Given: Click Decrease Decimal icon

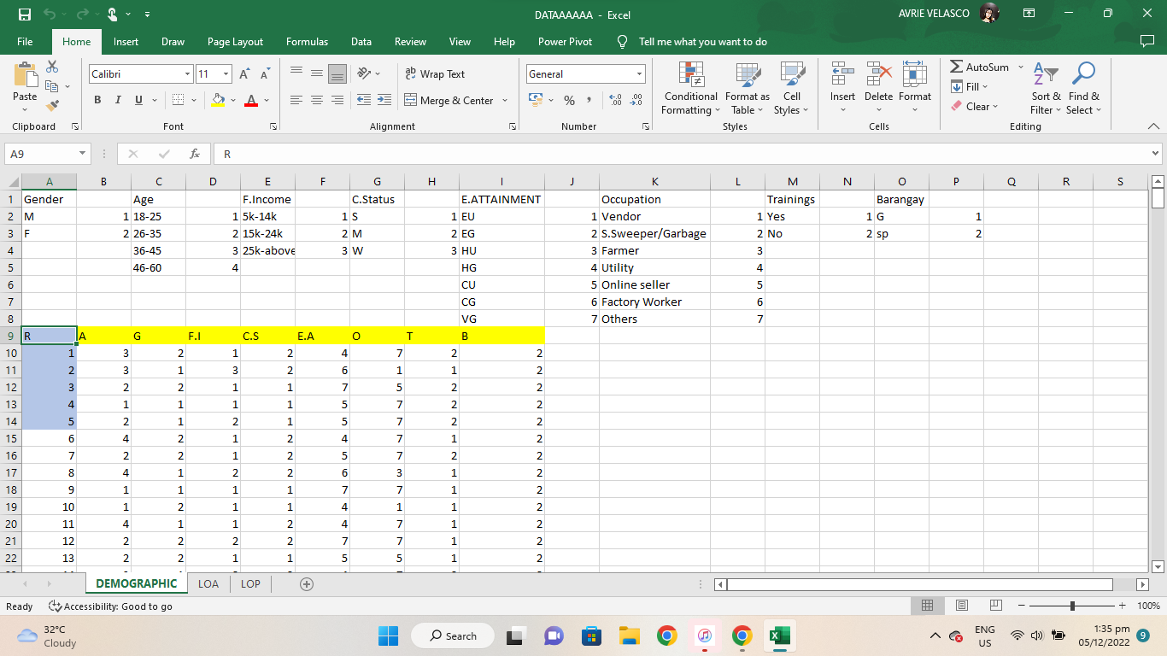Looking at the screenshot, I should [x=636, y=100].
